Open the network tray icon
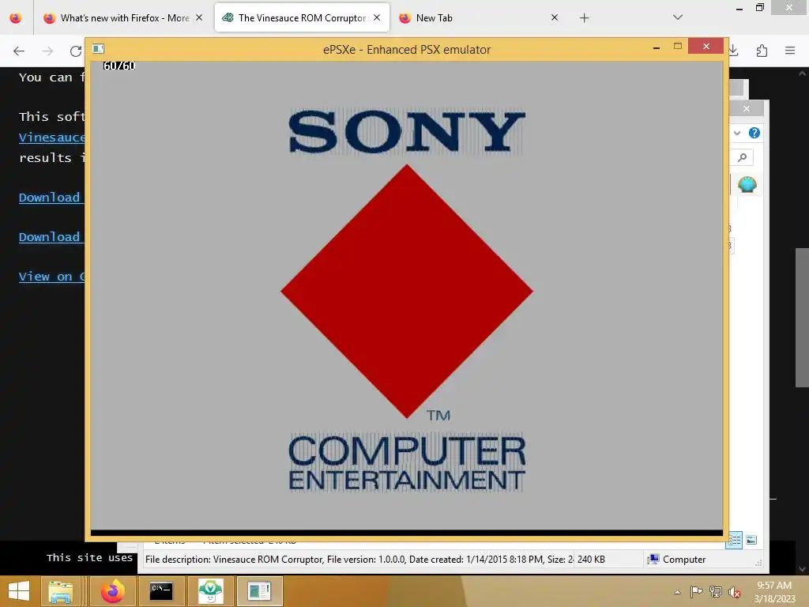809x607 pixels. [716, 591]
